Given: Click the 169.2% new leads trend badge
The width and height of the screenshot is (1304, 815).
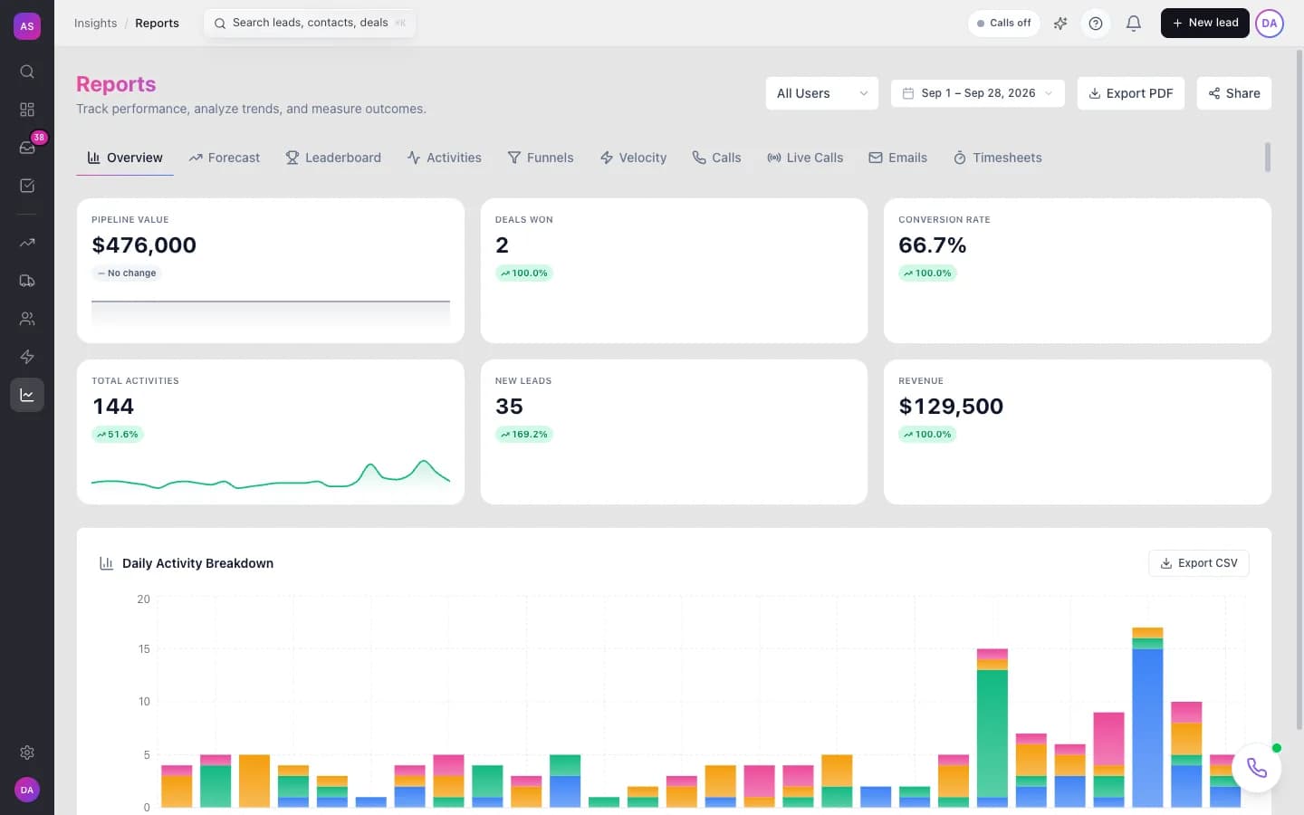Looking at the screenshot, I should (524, 435).
